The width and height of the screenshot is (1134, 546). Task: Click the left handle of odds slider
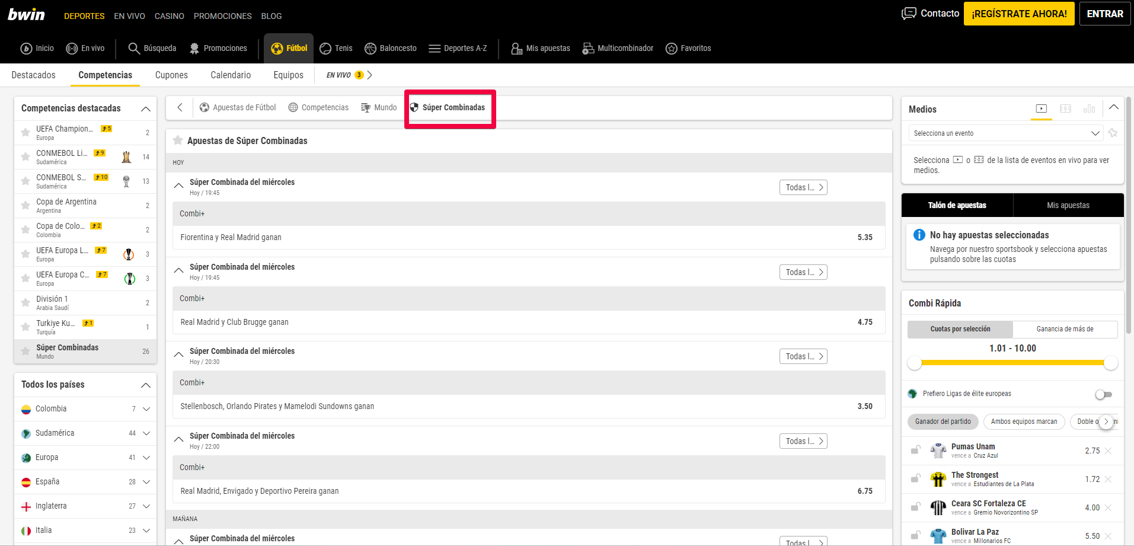[915, 363]
